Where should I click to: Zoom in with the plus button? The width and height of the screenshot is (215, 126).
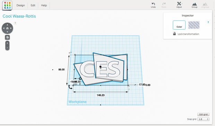pos(7,43)
